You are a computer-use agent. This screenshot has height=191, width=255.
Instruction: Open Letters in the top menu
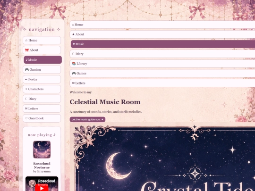[162, 83]
